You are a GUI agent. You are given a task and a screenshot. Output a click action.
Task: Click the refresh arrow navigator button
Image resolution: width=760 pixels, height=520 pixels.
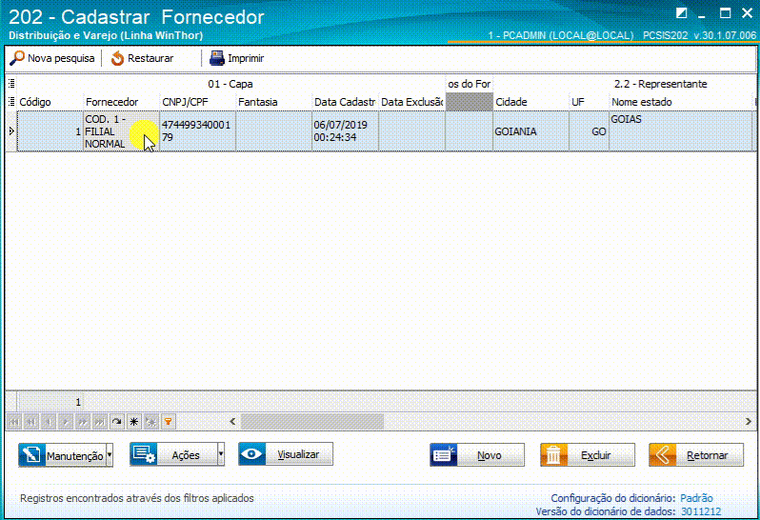[117, 422]
